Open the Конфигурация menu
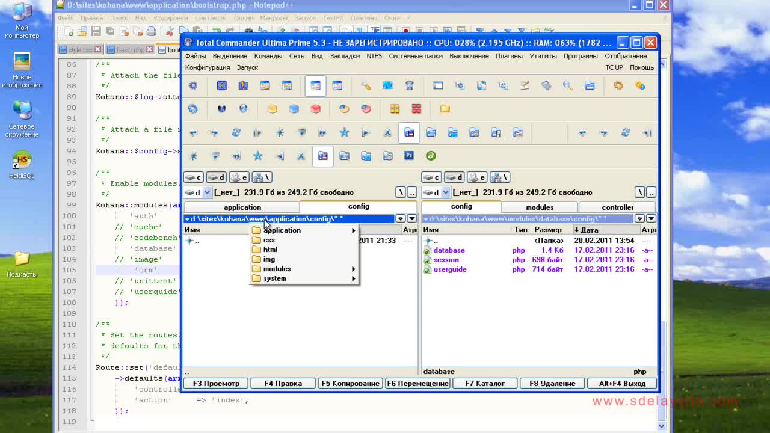This screenshot has height=433, width=770. (208, 67)
